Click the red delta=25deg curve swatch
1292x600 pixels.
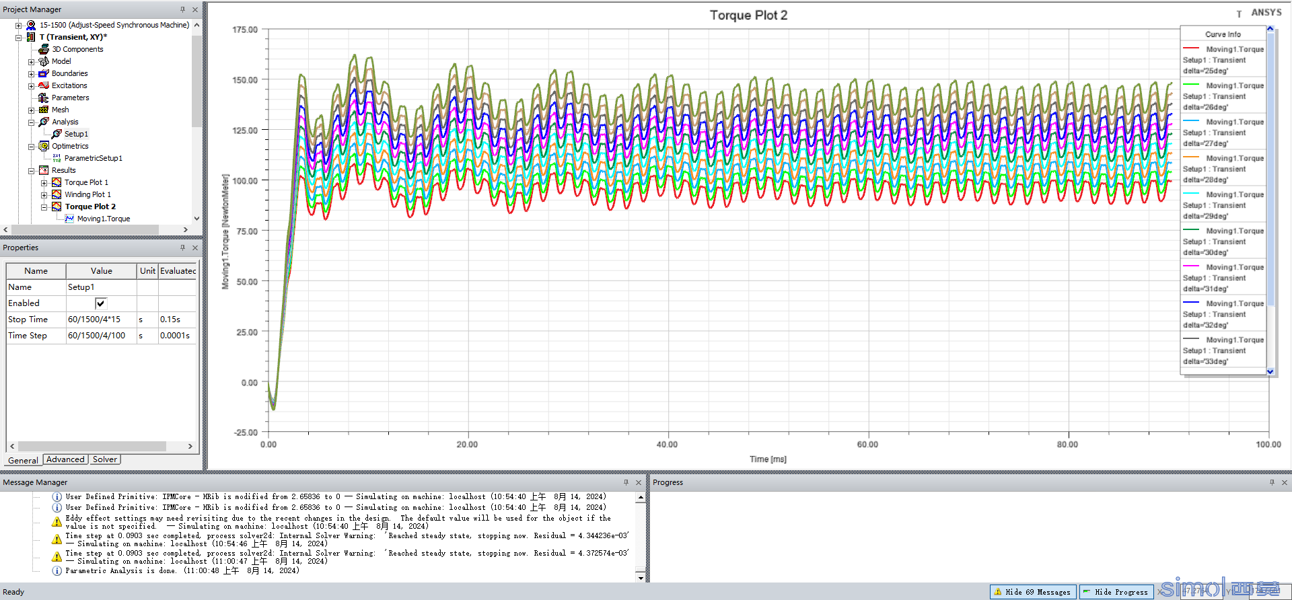click(1191, 48)
